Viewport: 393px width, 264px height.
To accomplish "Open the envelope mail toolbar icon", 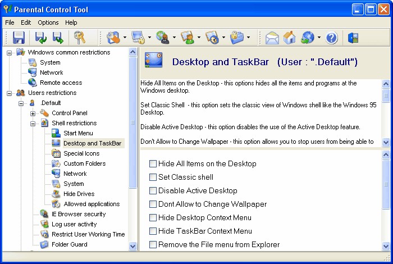I will click(x=272, y=38).
